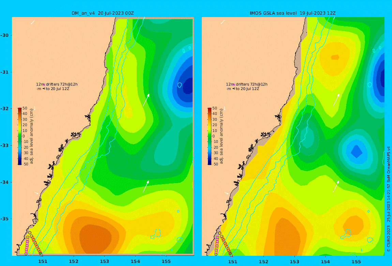
Task: Click 'adj. sea level anomaly (cm)' label in right map
Action: click(222, 136)
